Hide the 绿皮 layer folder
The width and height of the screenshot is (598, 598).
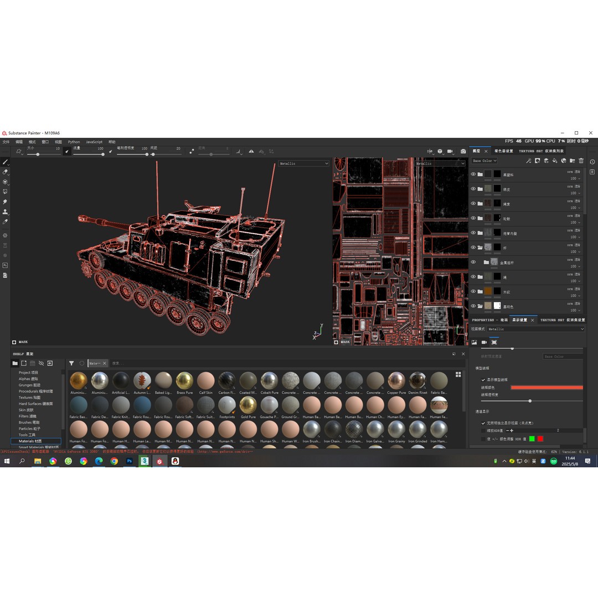pyautogui.click(x=473, y=189)
